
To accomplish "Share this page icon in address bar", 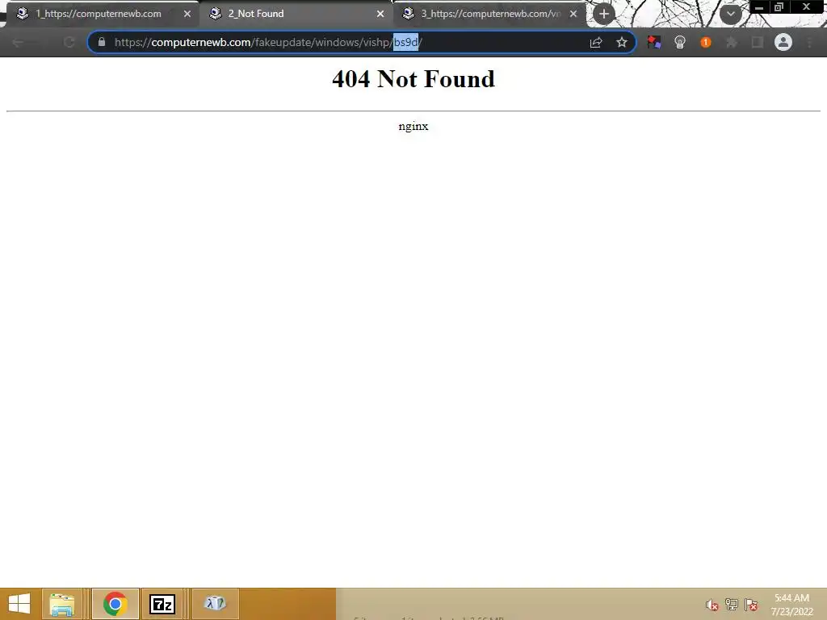I will click(x=596, y=43).
